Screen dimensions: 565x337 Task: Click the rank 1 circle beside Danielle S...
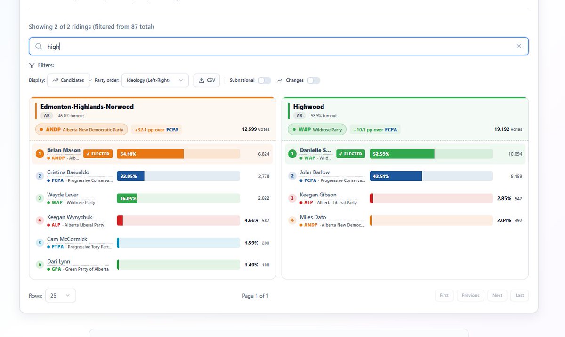pyautogui.click(x=292, y=154)
